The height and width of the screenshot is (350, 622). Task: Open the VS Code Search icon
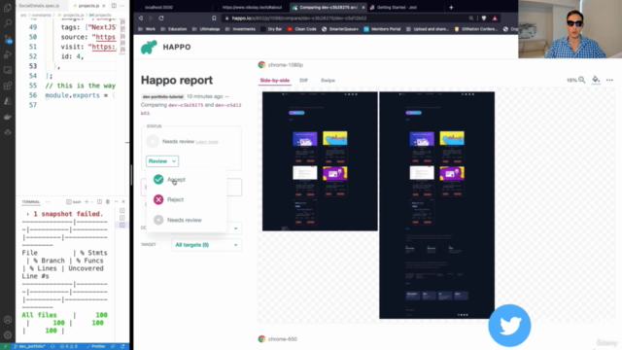point(8,23)
